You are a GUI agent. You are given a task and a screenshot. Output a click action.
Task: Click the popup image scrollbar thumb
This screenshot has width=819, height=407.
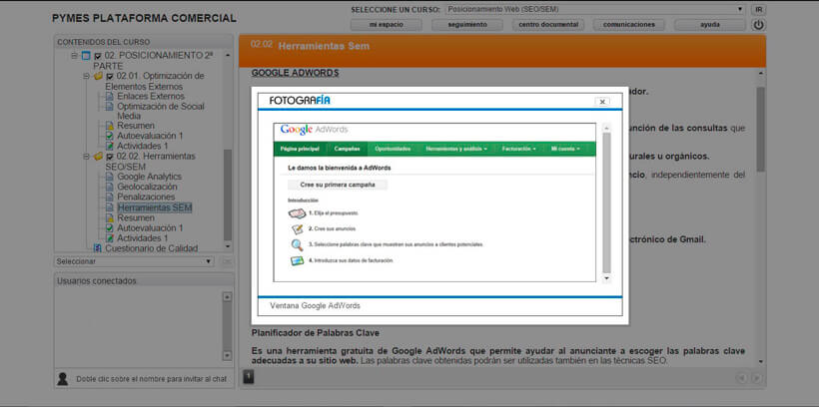pos(606,203)
